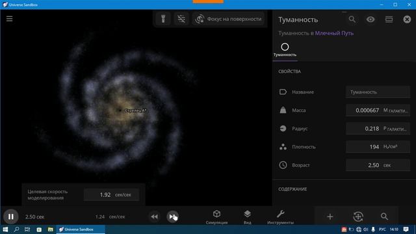416x234 pixels.
Task: Click the Масса value 0.000667
Action: [367, 110]
